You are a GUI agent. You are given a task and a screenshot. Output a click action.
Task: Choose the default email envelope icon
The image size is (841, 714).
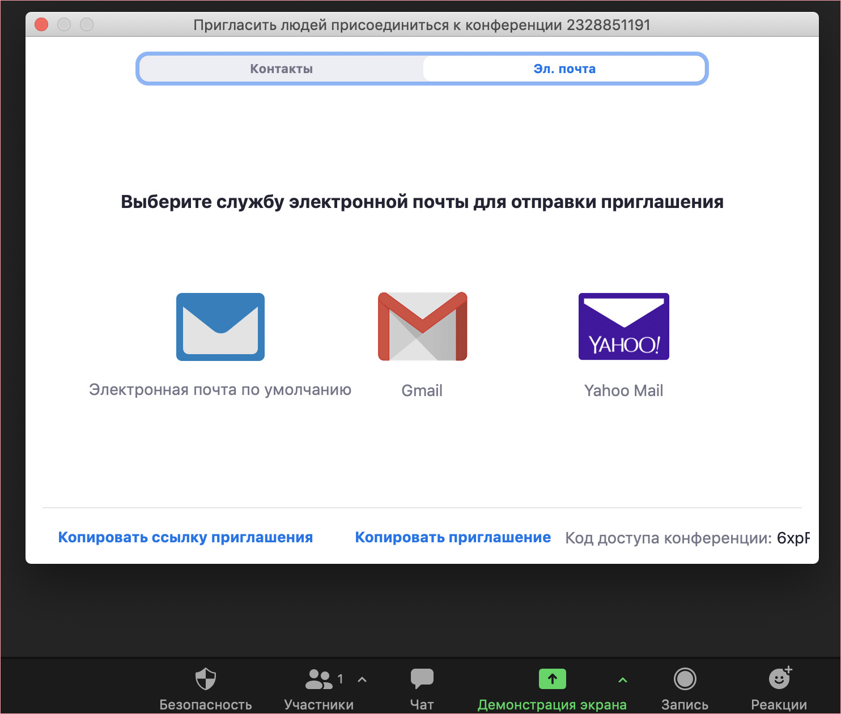[x=220, y=327]
